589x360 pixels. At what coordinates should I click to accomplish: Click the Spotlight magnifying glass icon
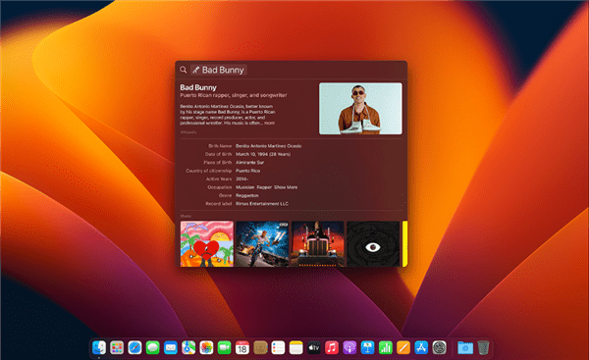(x=183, y=70)
